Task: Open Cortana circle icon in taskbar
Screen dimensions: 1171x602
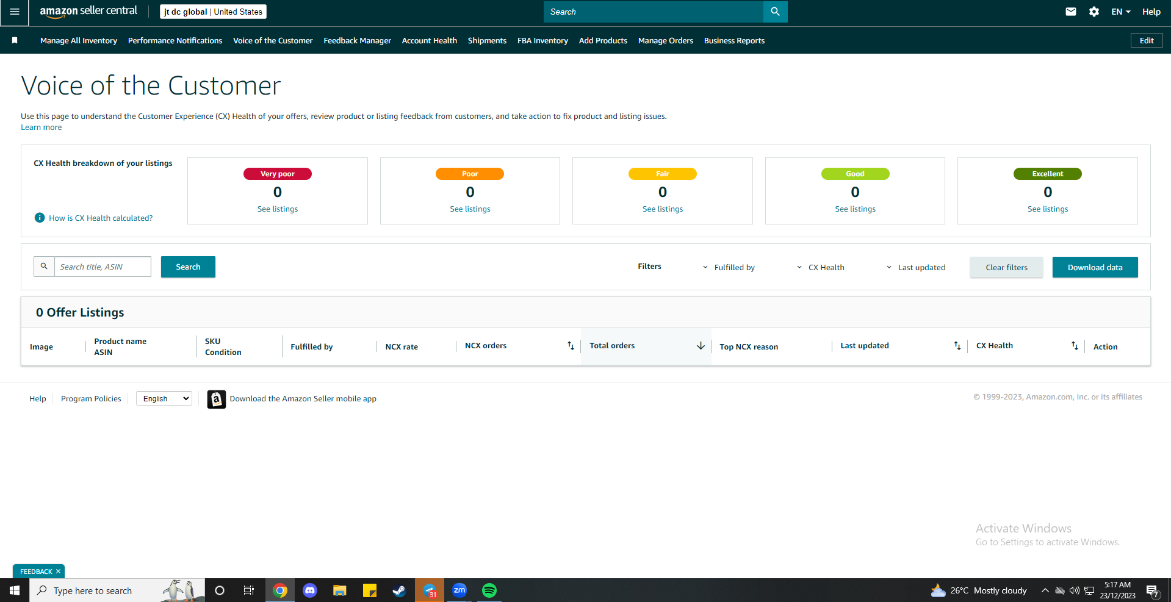Action: click(220, 590)
